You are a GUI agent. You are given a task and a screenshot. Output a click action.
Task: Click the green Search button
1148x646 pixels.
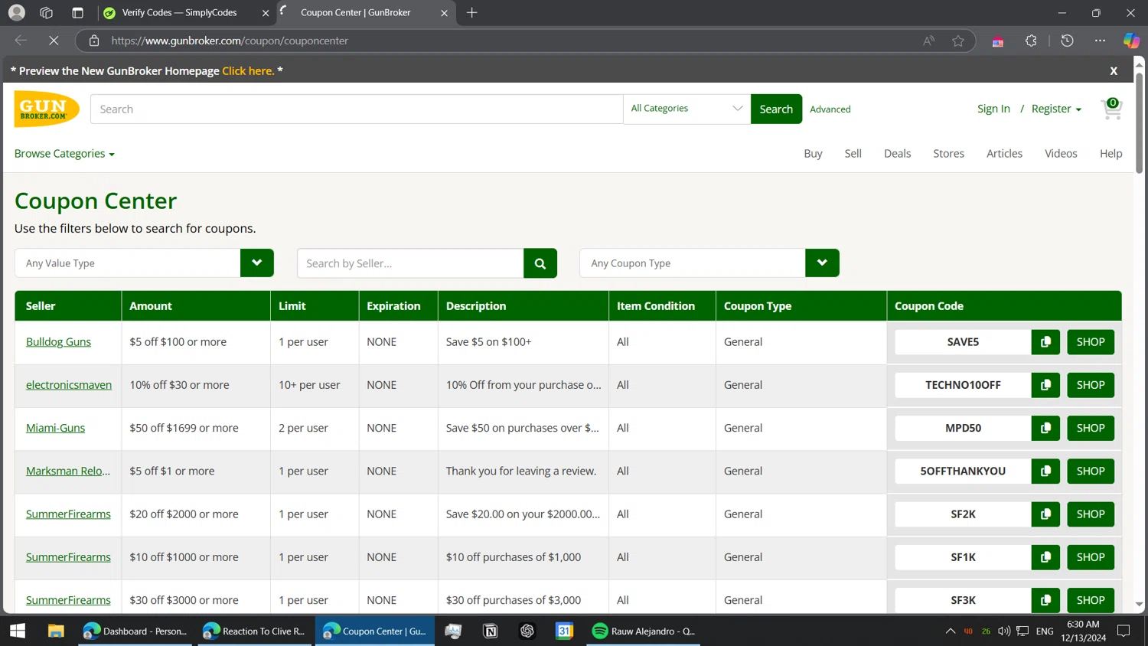[x=775, y=109]
